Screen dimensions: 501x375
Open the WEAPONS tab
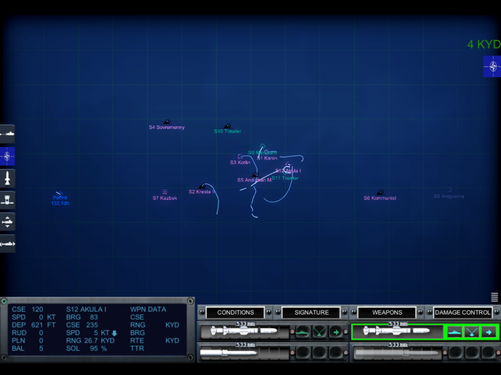[387, 312]
